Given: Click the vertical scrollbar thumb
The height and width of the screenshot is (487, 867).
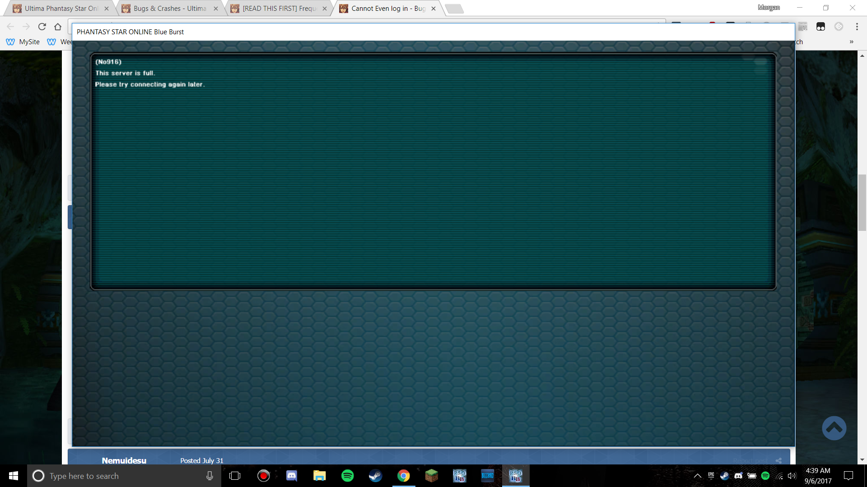Looking at the screenshot, I should pos(862,202).
